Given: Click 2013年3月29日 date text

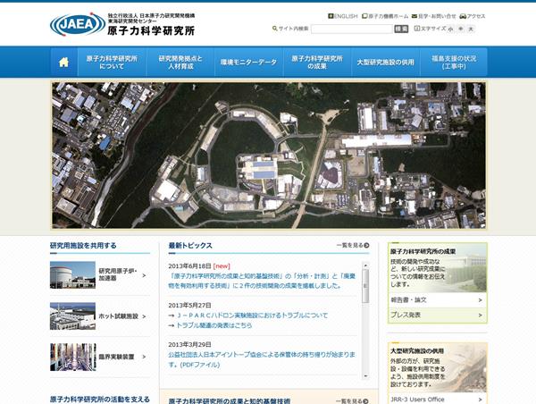Looking at the screenshot, I should [x=189, y=344].
